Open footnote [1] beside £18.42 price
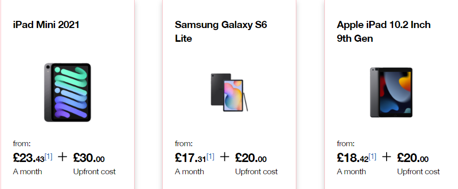458x189 pixels. pos(372,156)
